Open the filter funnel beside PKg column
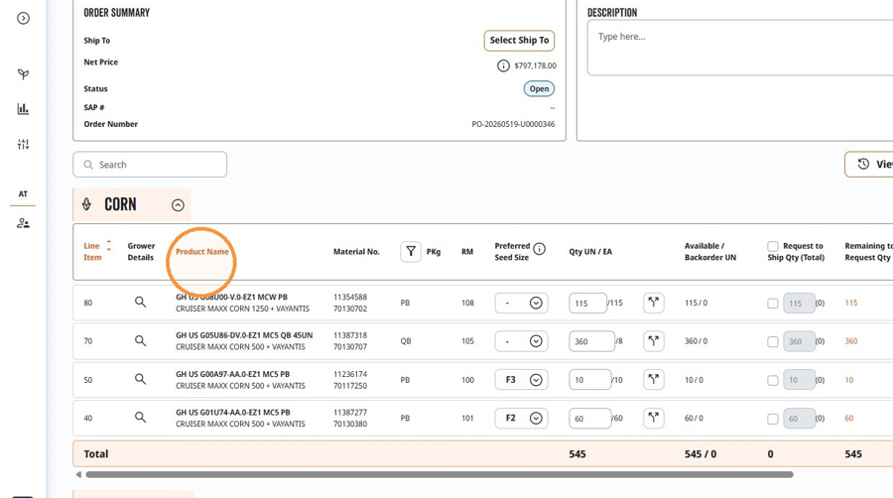The width and height of the screenshot is (893, 498). click(x=411, y=252)
